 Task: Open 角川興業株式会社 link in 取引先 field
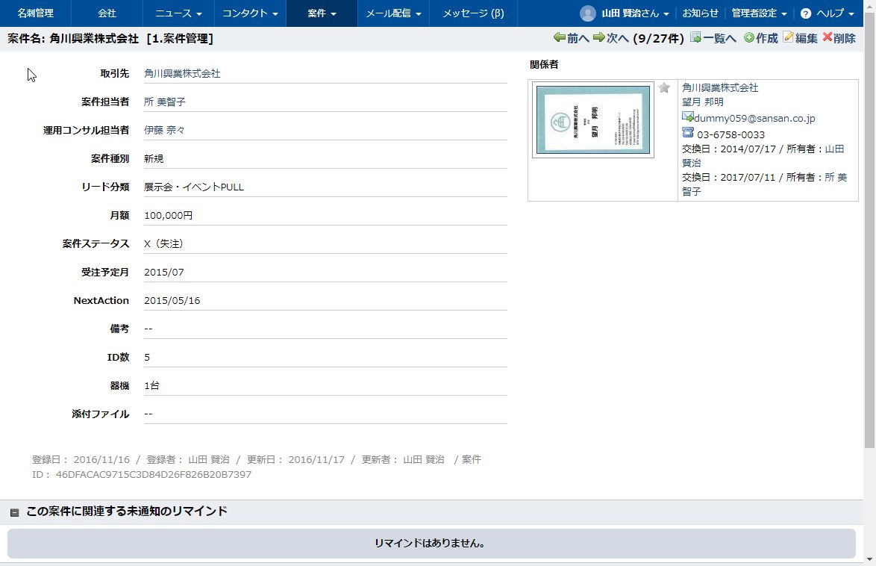click(x=182, y=73)
